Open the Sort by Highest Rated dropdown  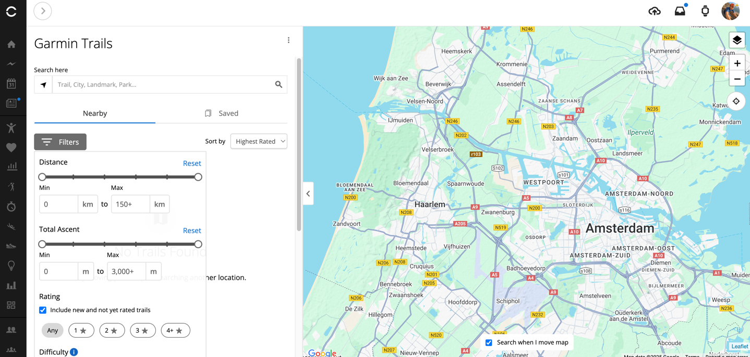pos(259,141)
